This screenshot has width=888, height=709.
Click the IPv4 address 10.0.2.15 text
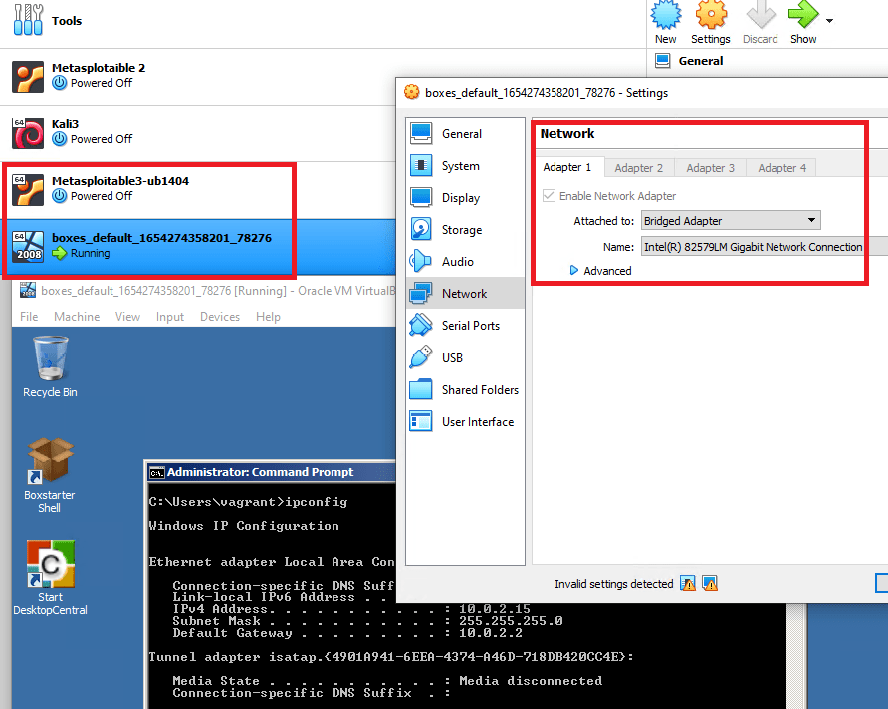click(495, 609)
